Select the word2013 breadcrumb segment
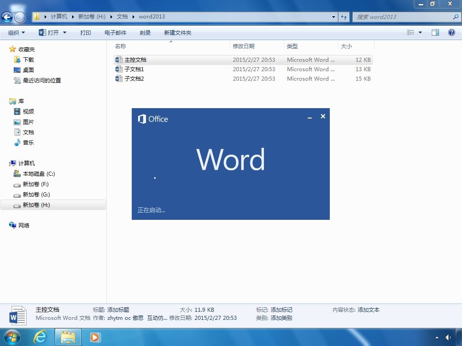The width and height of the screenshot is (462, 346). [152, 17]
